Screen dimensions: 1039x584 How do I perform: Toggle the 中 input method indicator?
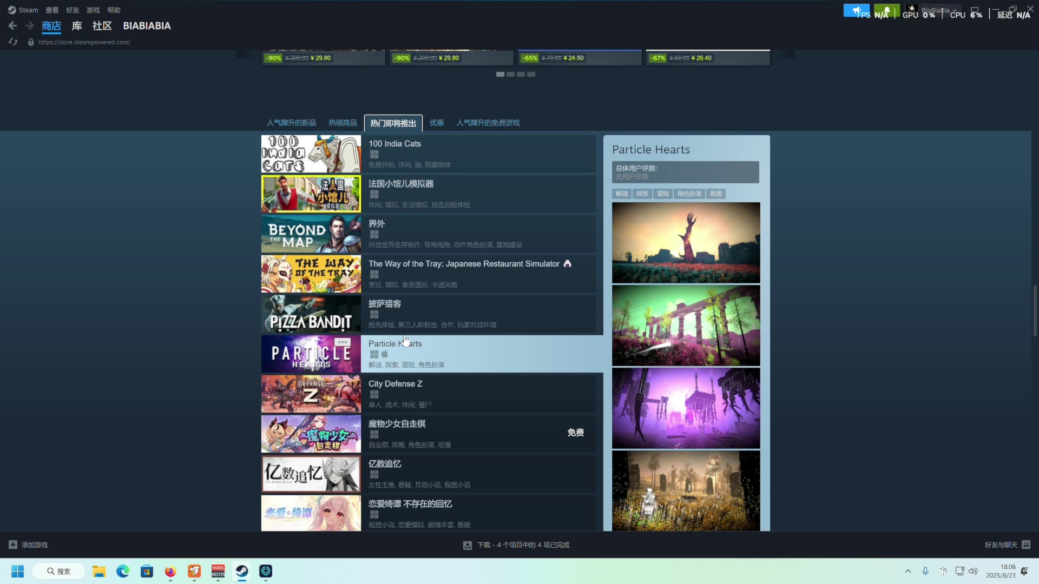pyautogui.click(x=943, y=571)
